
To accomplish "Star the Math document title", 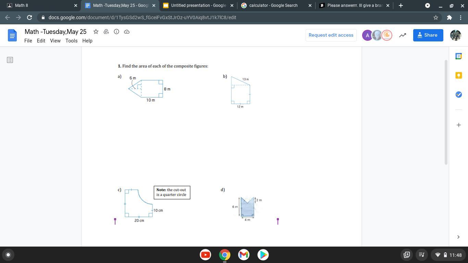I will (x=96, y=32).
